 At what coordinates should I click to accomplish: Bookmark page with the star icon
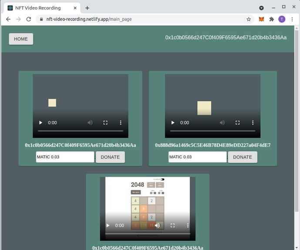[x=249, y=19]
